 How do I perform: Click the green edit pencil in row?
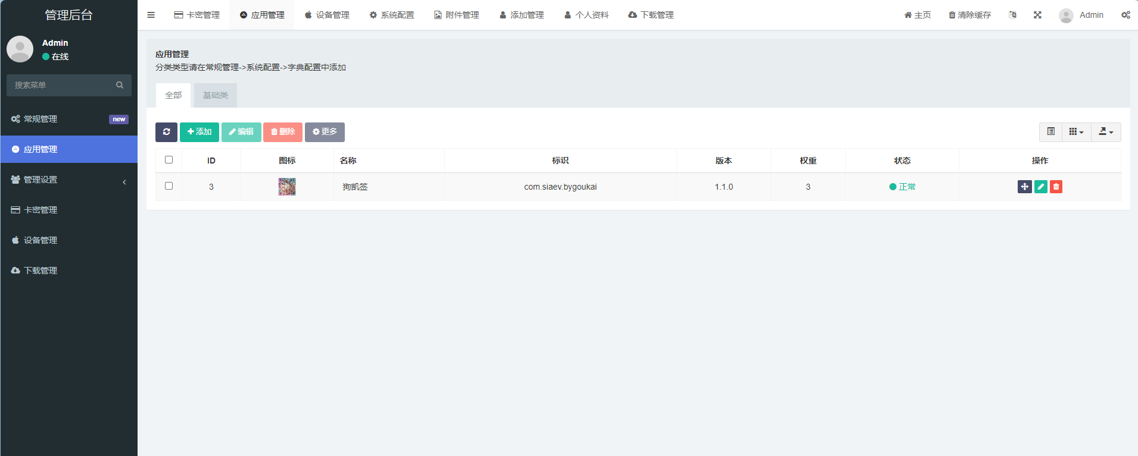(x=1040, y=187)
